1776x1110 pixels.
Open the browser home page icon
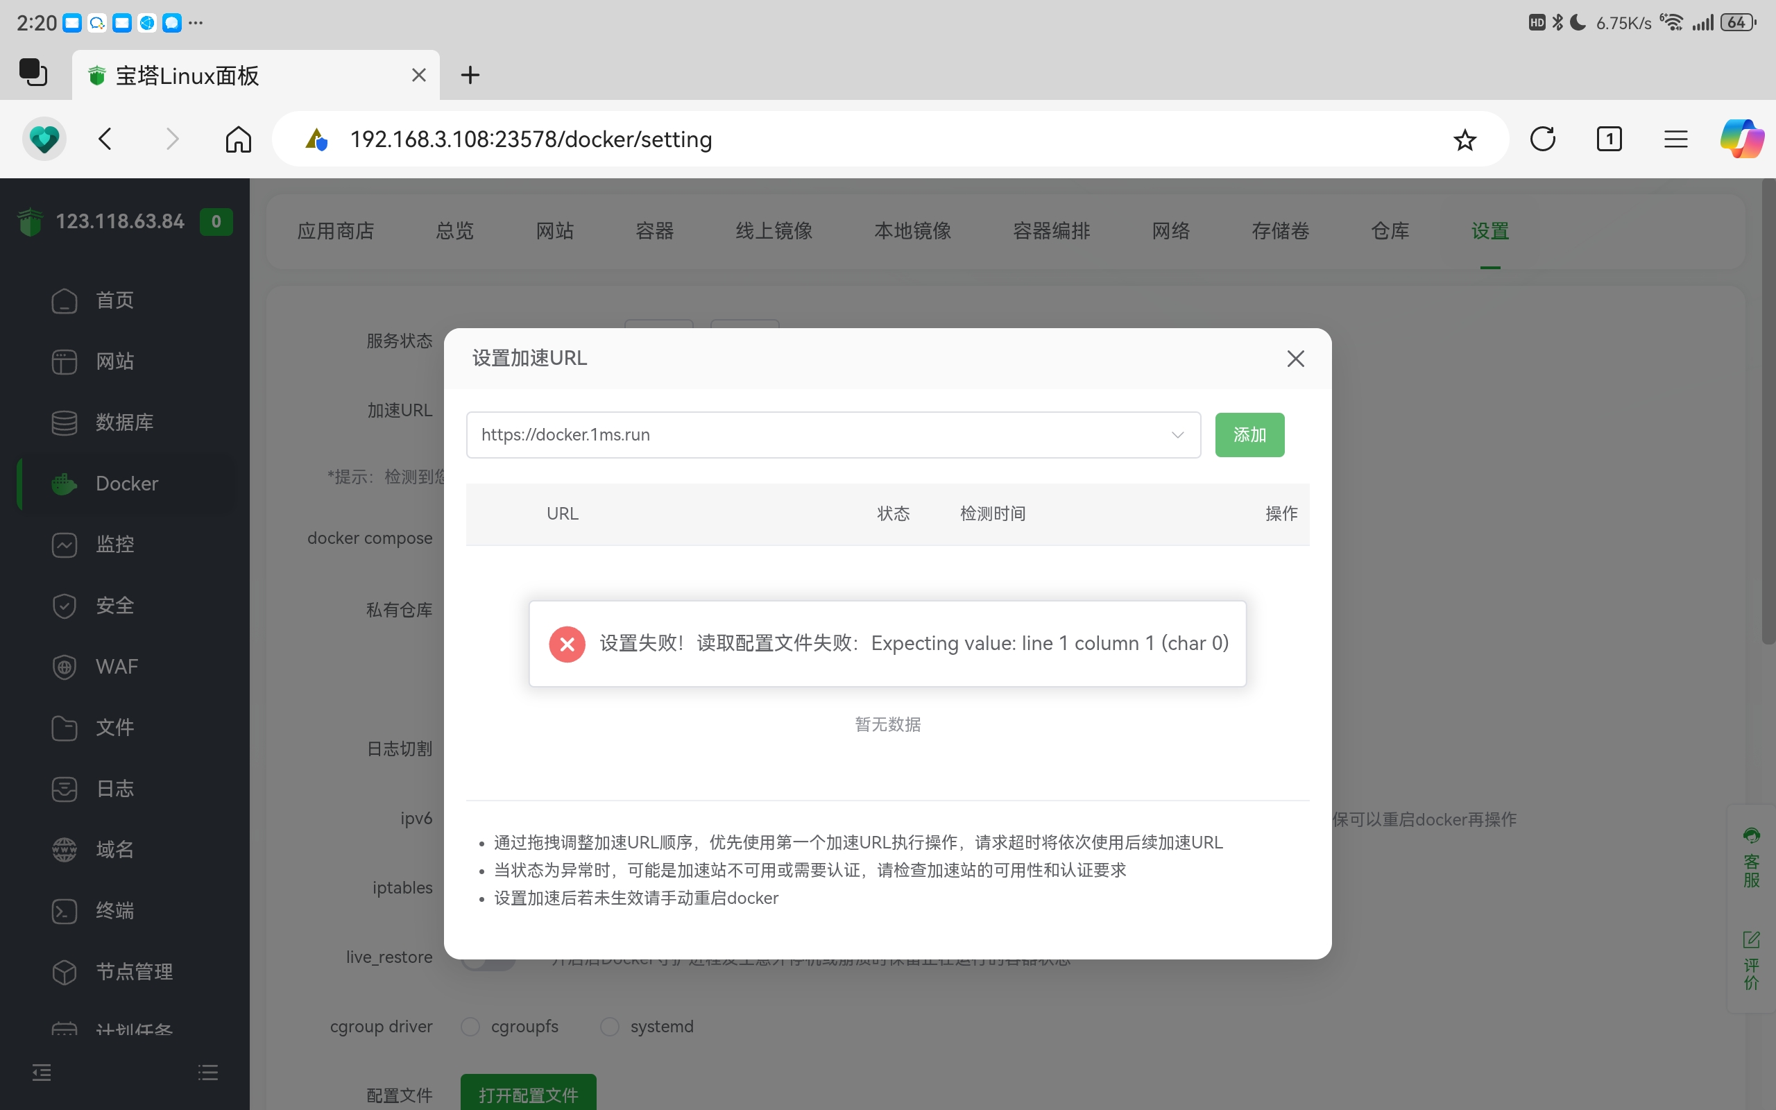coord(239,139)
